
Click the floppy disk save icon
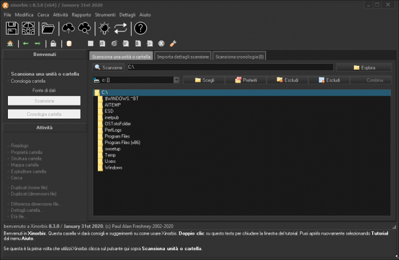point(12,28)
